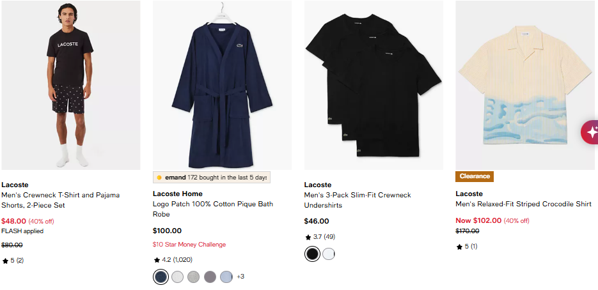Open Logo Patch Cotton Pique Bath Robe link
This screenshot has height=290, width=598.
(x=213, y=210)
